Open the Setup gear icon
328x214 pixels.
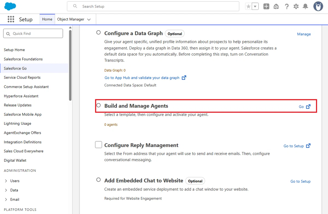coord(296,6)
